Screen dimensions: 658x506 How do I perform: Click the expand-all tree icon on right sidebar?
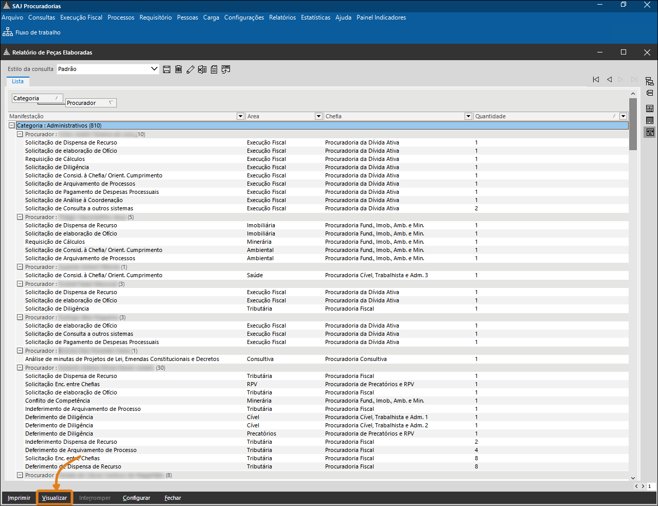[x=650, y=81]
